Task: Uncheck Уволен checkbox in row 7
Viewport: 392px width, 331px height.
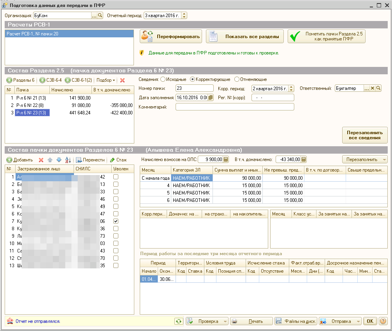Action: point(116,221)
